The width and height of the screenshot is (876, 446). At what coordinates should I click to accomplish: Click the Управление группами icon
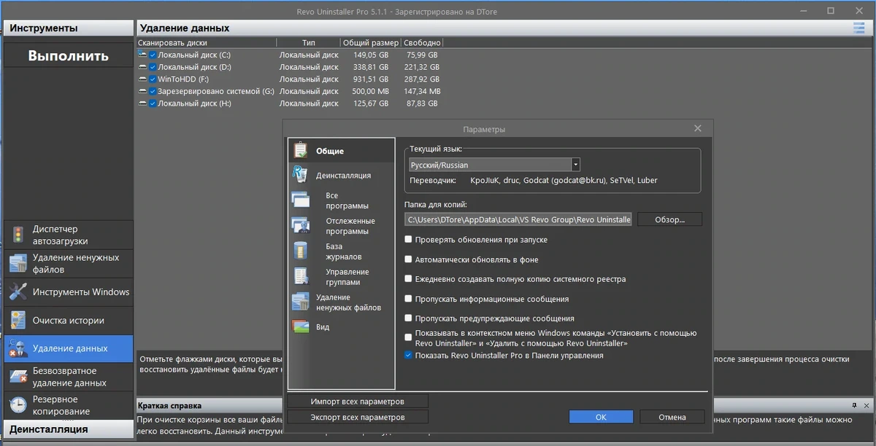301,276
